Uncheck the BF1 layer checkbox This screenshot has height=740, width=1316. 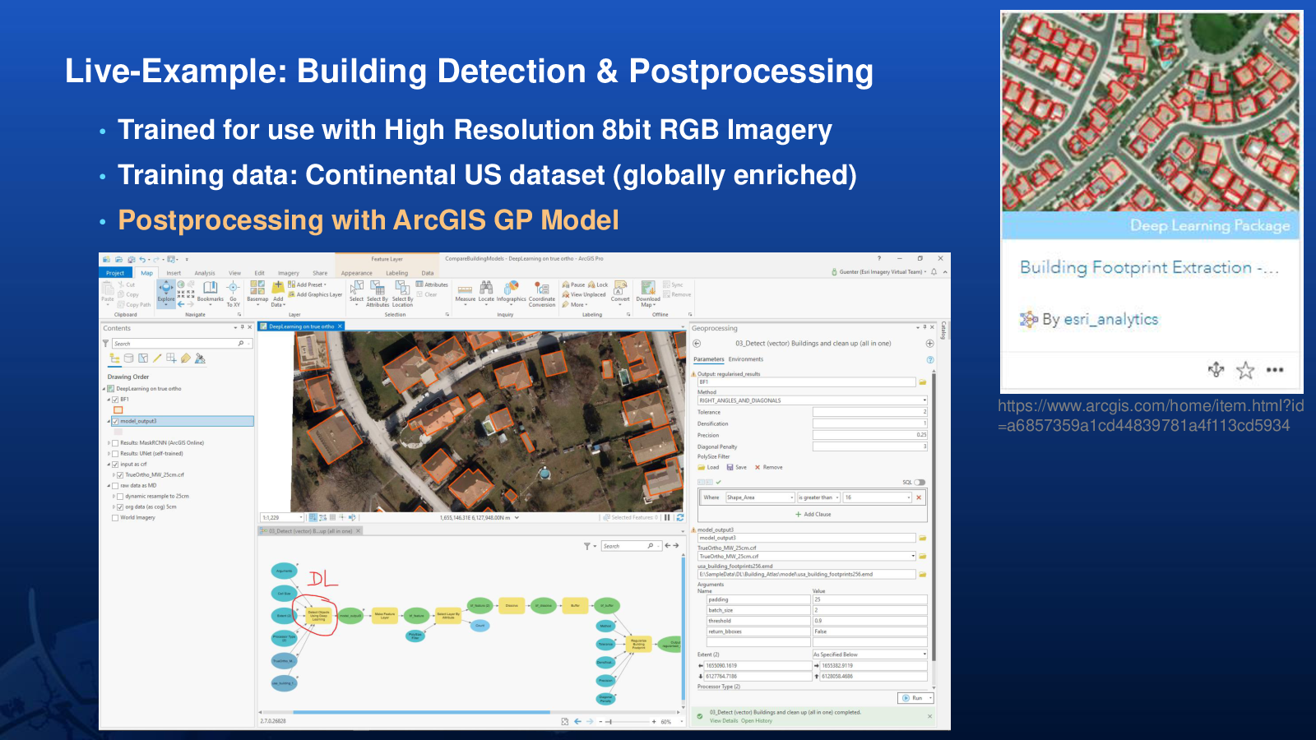click(115, 400)
